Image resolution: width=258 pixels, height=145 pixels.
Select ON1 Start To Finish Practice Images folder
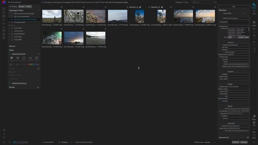[x=24, y=19]
